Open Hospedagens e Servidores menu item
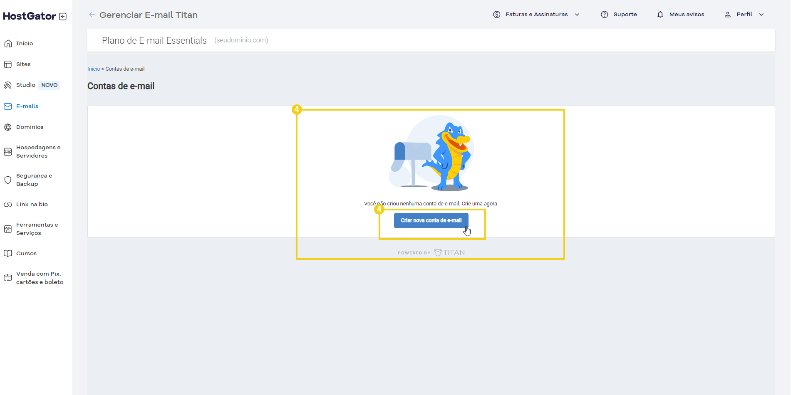 click(x=38, y=152)
